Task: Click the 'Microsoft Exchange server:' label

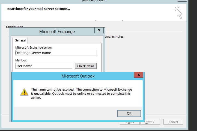Action: (x=34, y=47)
